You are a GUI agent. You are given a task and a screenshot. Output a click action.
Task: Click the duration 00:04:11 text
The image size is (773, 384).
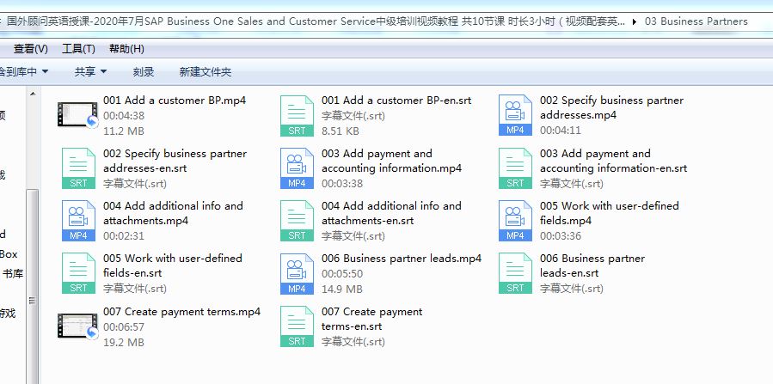pyautogui.click(x=561, y=131)
